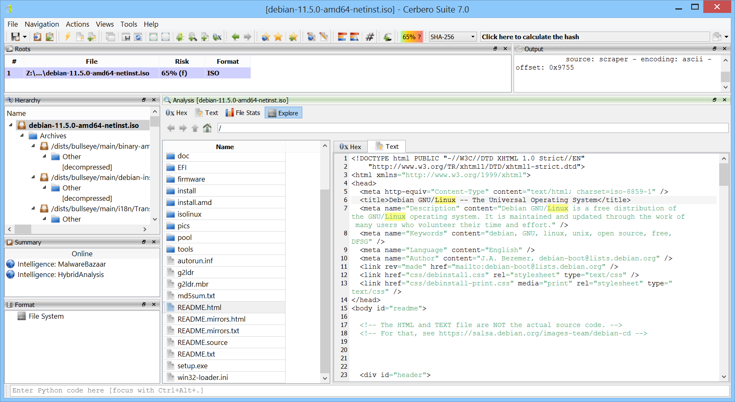
Task: Open the Views menu
Action: 105,24
